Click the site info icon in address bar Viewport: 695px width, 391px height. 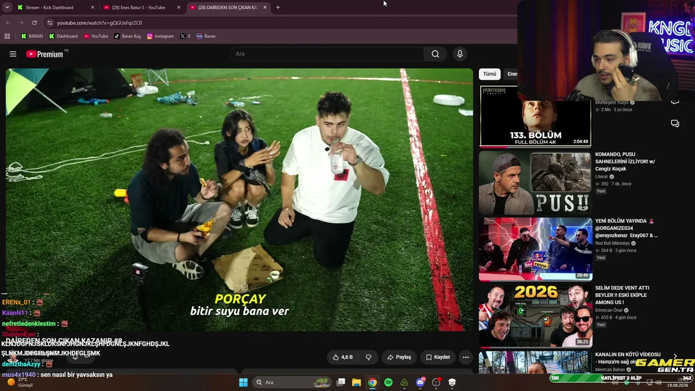[50, 23]
